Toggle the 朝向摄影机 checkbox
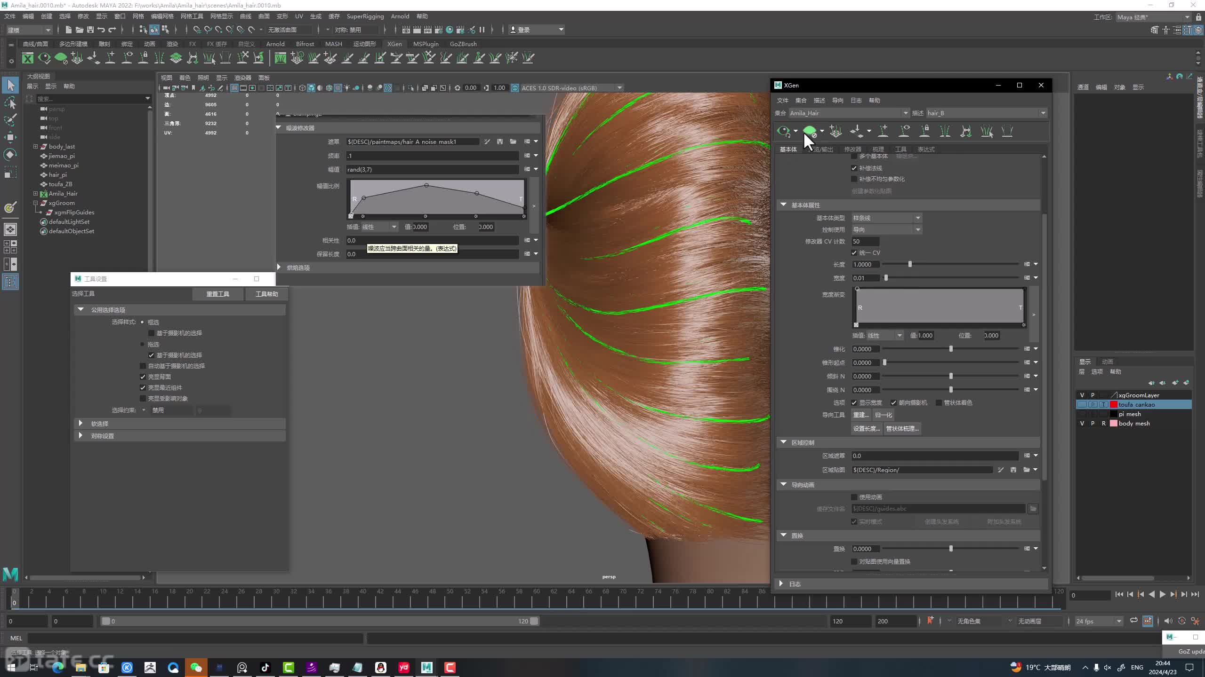Image resolution: width=1205 pixels, height=677 pixels. 893,402
